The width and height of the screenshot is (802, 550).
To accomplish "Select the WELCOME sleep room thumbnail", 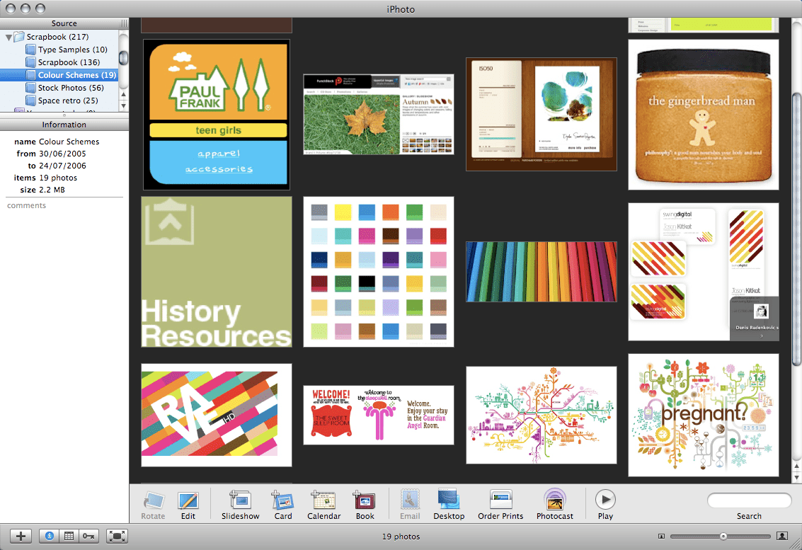I will (379, 415).
